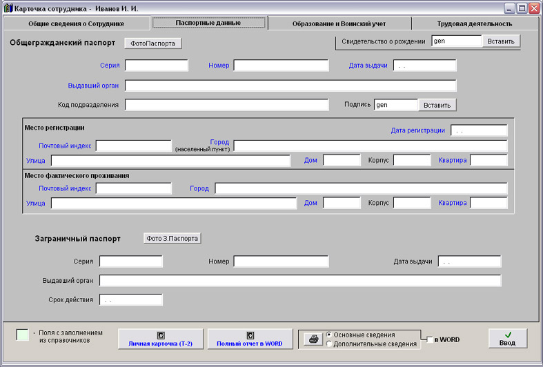The image size is (543, 367).
Task: Open Личная карточка (Т-2) report
Action: pyautogui.click(x=161, y=339)
